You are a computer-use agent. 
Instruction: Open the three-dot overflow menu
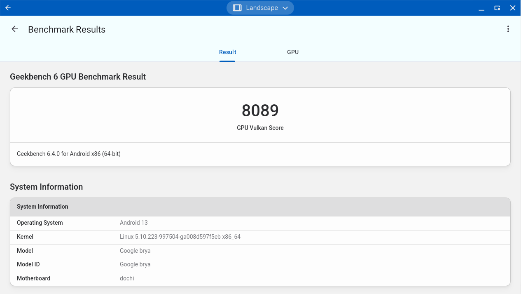(508, 29)
